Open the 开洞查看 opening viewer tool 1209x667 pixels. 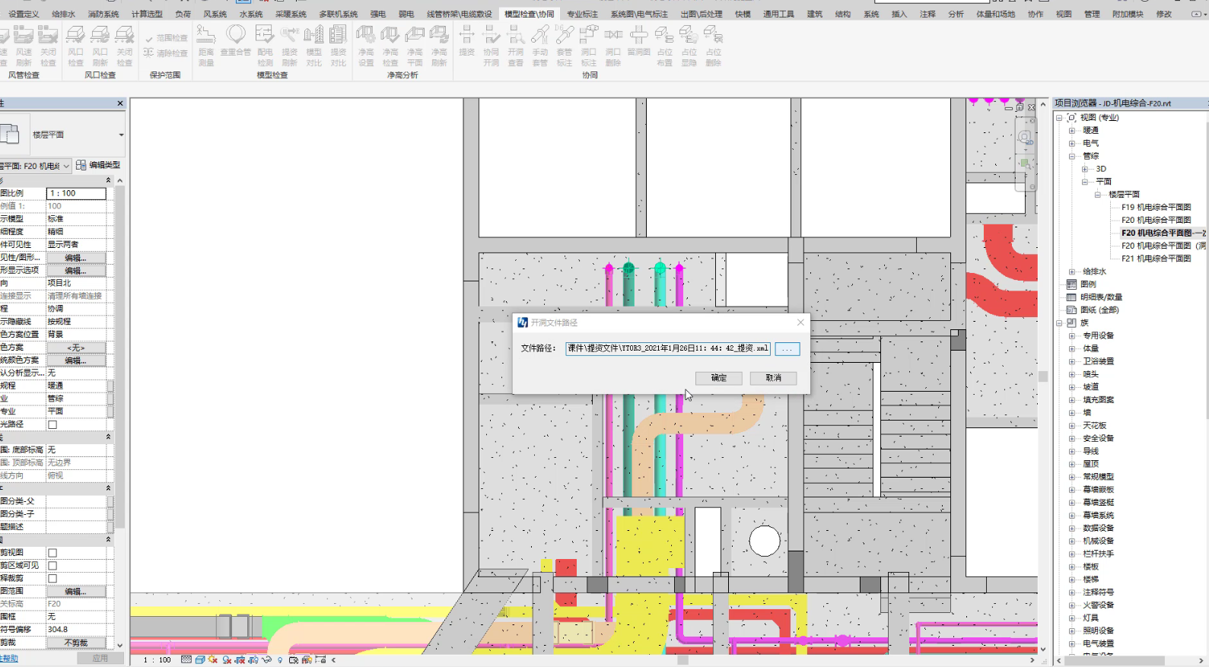[x=515, y=46]
